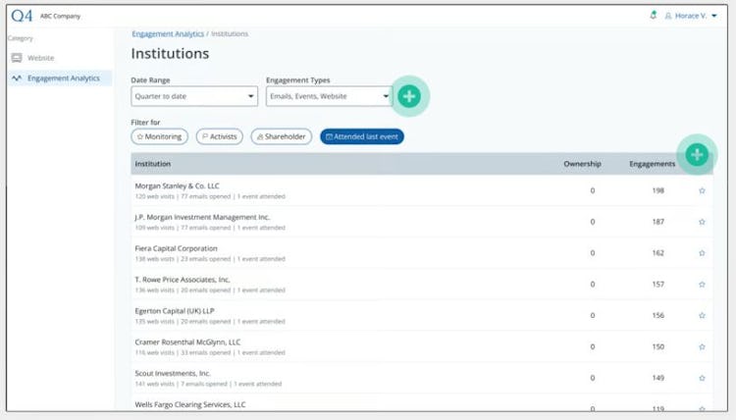736x420 pixels.
Task: Toggle the Attended last event filter
Action: click(362, 136)
